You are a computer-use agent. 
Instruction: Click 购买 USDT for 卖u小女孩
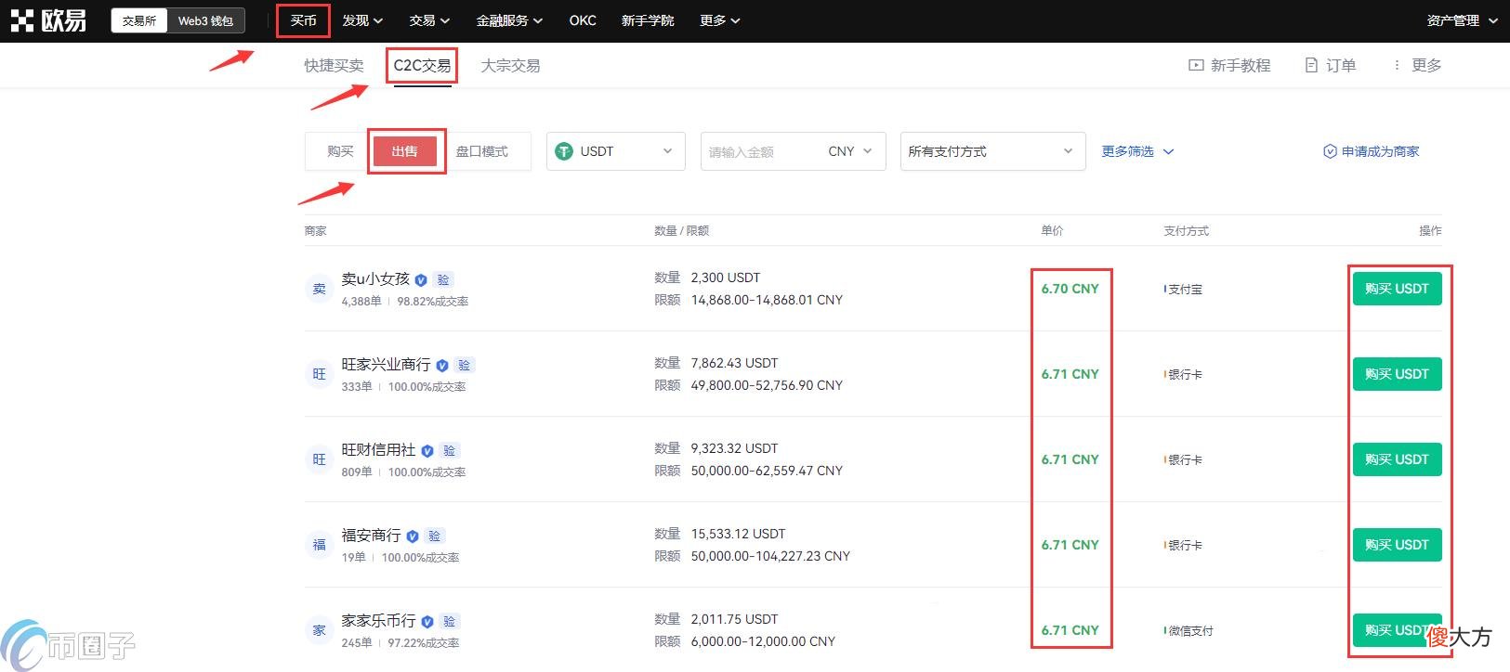click(x=1397, y=289)
